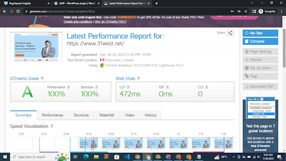
Task: Click the 472ms LCP value
Action: tap(130, 94)
